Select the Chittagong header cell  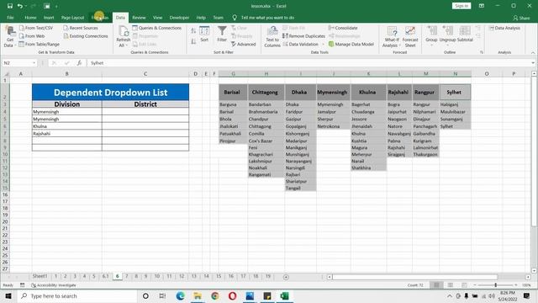point(266,92)
